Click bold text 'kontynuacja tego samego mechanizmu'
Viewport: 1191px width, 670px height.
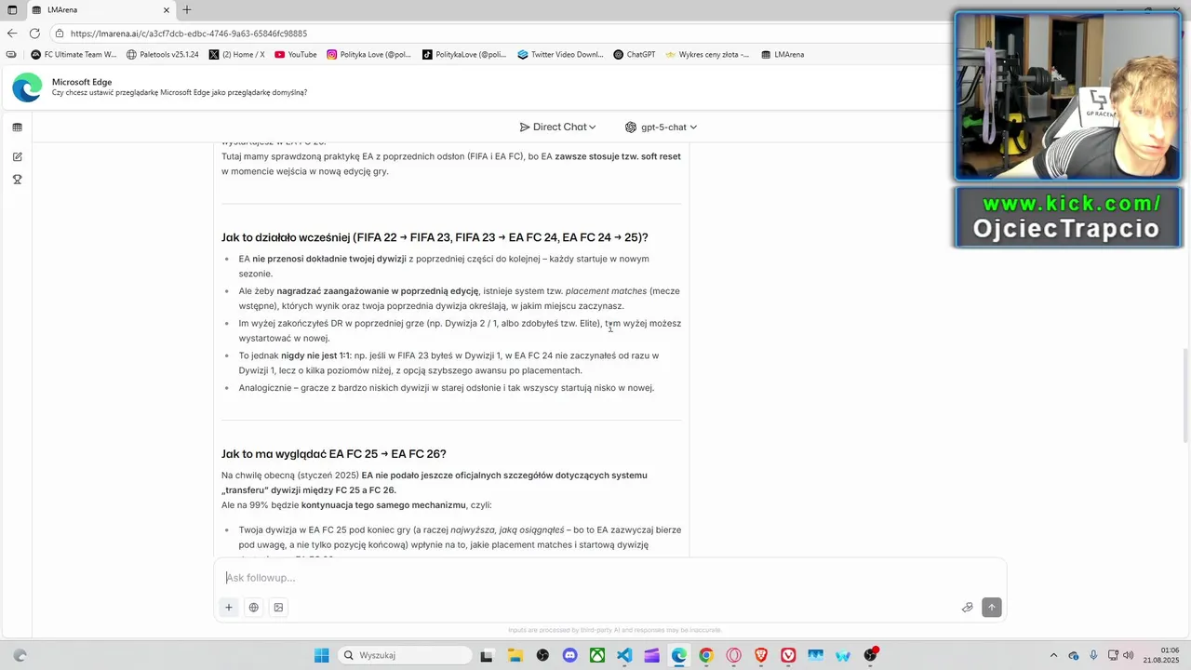click(383, 505)
